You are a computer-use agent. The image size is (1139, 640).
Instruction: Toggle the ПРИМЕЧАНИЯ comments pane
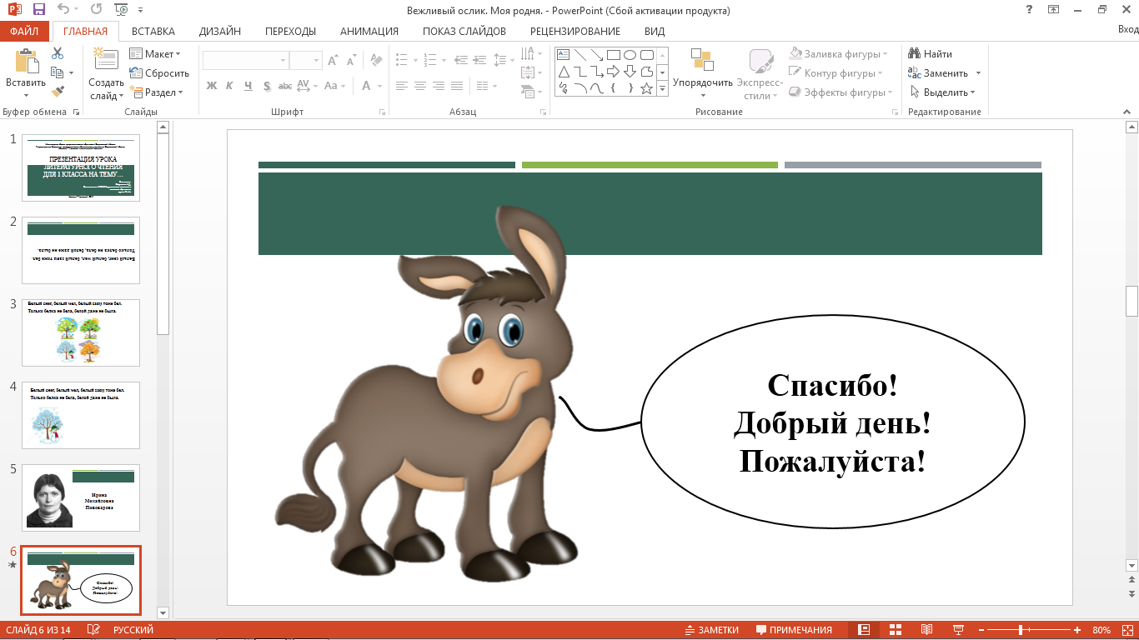click(x=794, y=630)
